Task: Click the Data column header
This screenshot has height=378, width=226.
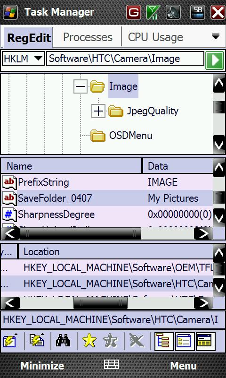Action: click(178, 166)
